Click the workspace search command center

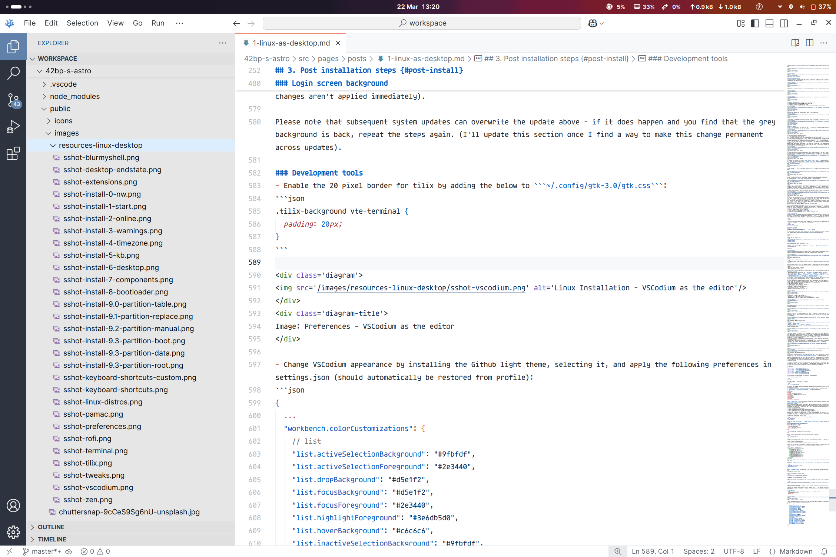422,23
